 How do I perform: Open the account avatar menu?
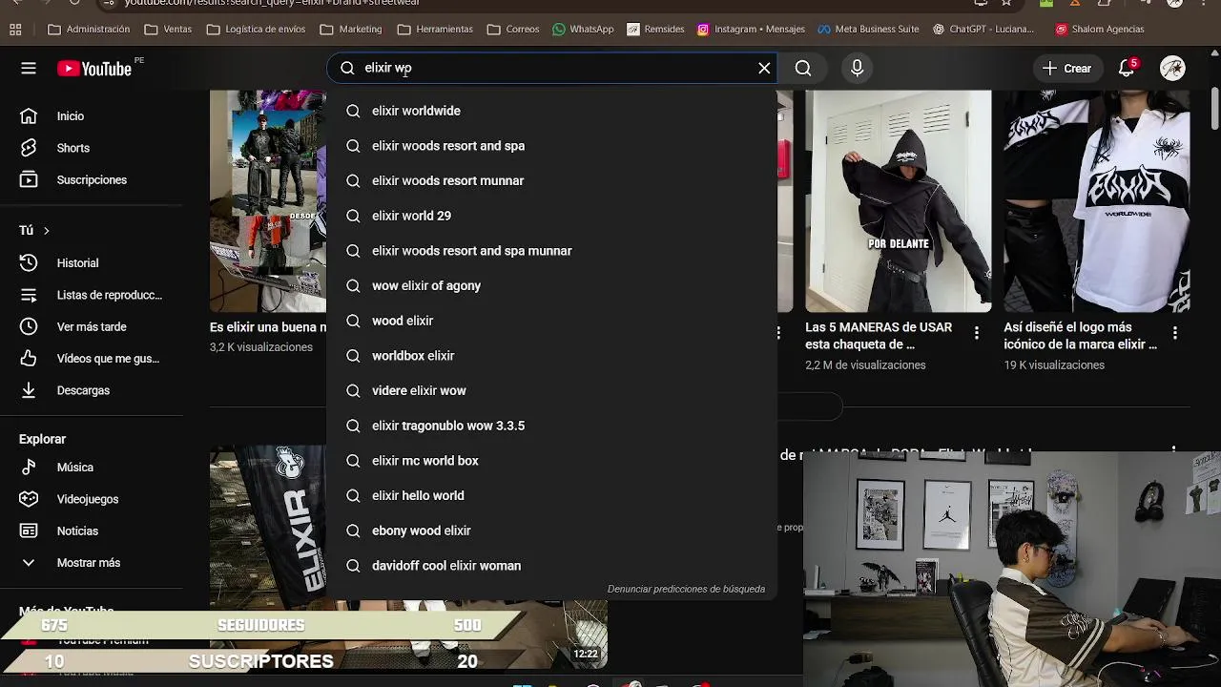[x=1172, y=68]
